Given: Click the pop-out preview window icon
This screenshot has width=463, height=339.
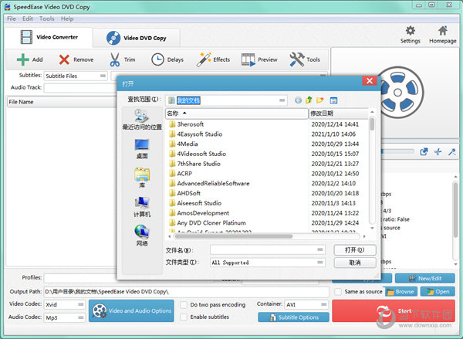Looking at the screenshot, I should pyautogui.click(x=424, y=152).
